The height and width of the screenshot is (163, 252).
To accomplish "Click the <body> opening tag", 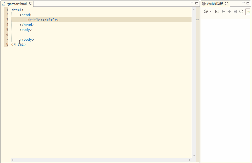I will pos(26,30).
